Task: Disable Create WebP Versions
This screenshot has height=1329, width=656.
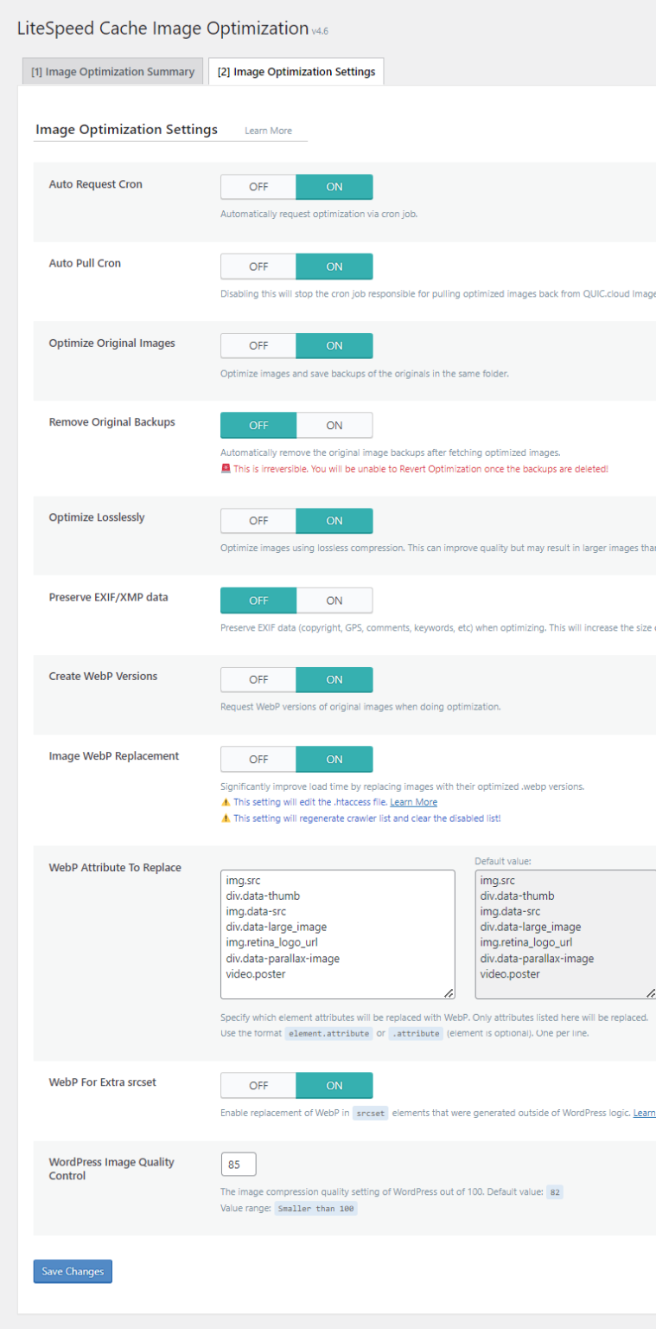Action: click(258, 679)
